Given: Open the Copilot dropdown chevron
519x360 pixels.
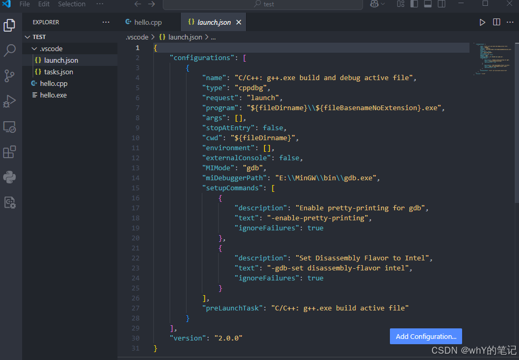Looking at the screenshot, I should (x=383, y=4).
